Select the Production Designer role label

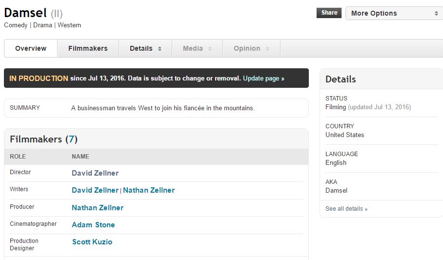click(24, 244)
